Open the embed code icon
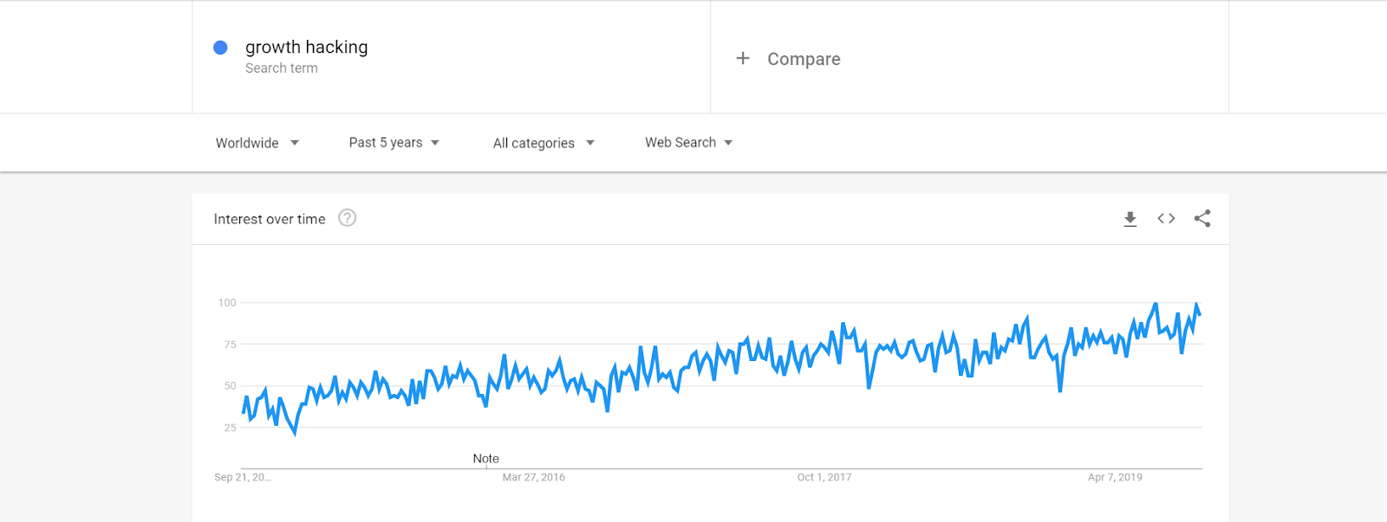This screenshot has height=522, width=1387. pos(1166,218)
